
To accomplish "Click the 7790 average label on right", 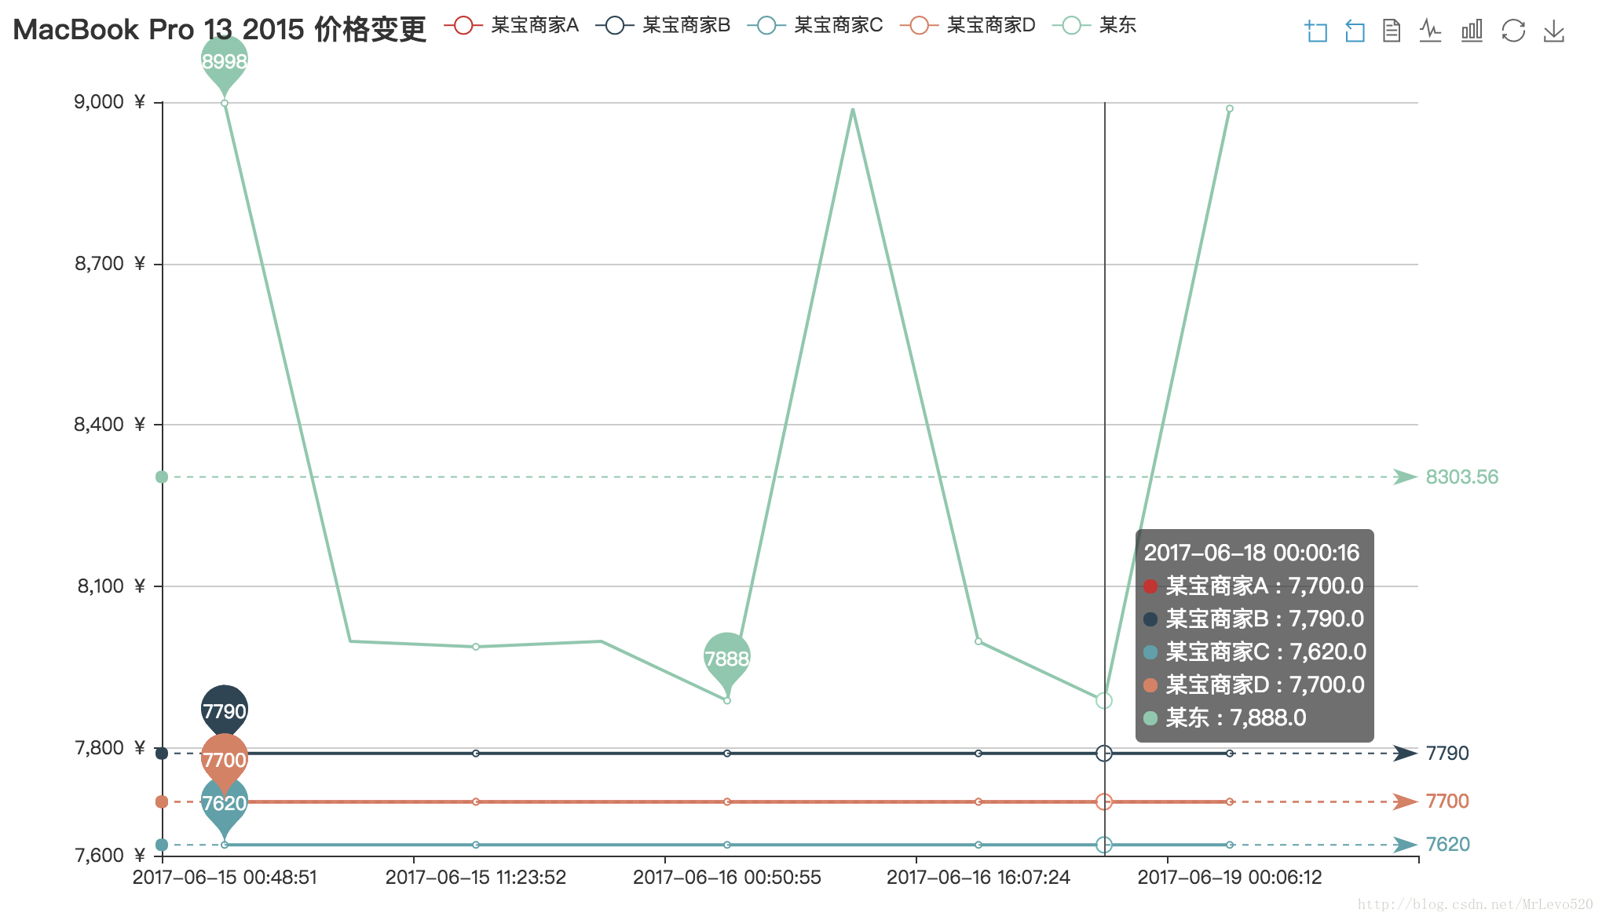I will point(1447,754).
